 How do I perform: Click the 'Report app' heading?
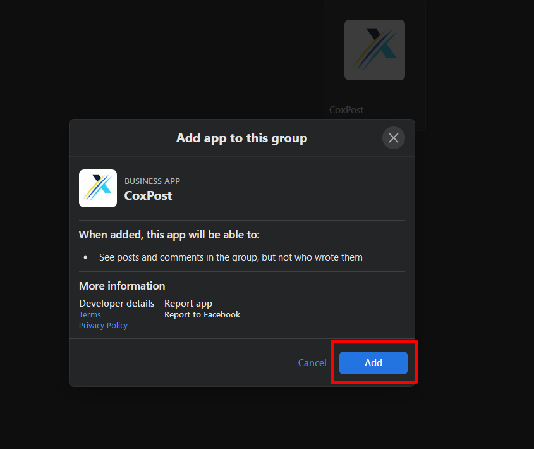pyautogui.click(x=188, y=304)
